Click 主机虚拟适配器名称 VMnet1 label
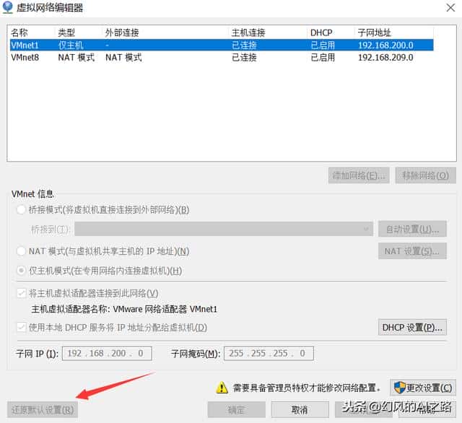462x423 pixels. pos(124,309)
